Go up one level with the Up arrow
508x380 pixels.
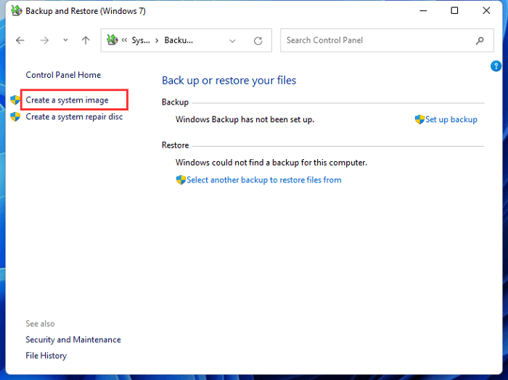[86, 41]
